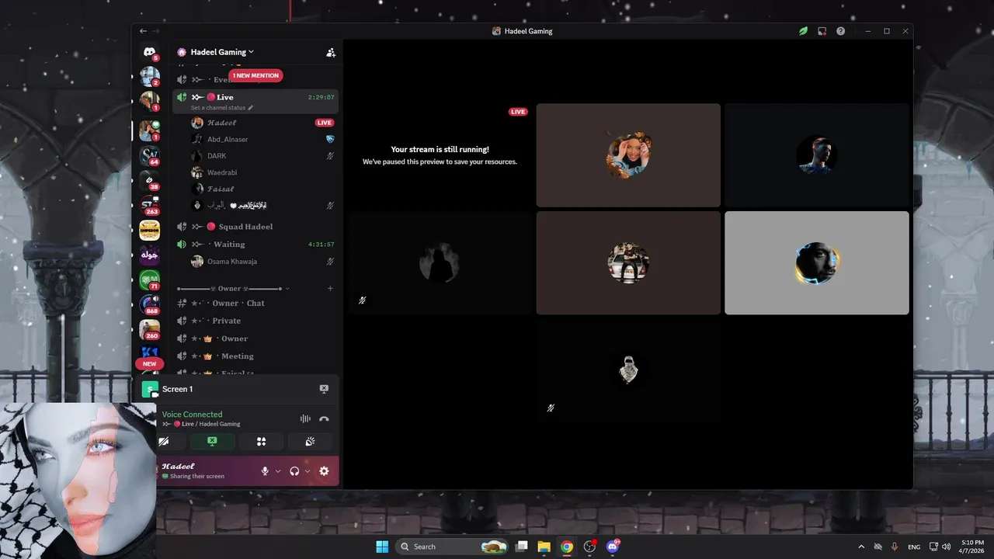Open server with 868 badge

coord(149,305)
